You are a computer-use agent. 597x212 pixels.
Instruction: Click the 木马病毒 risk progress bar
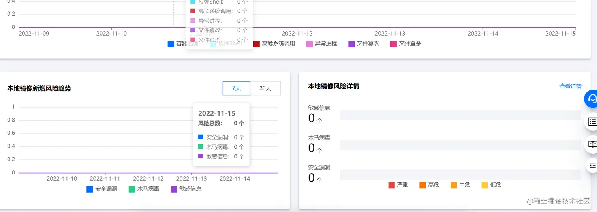460,145
